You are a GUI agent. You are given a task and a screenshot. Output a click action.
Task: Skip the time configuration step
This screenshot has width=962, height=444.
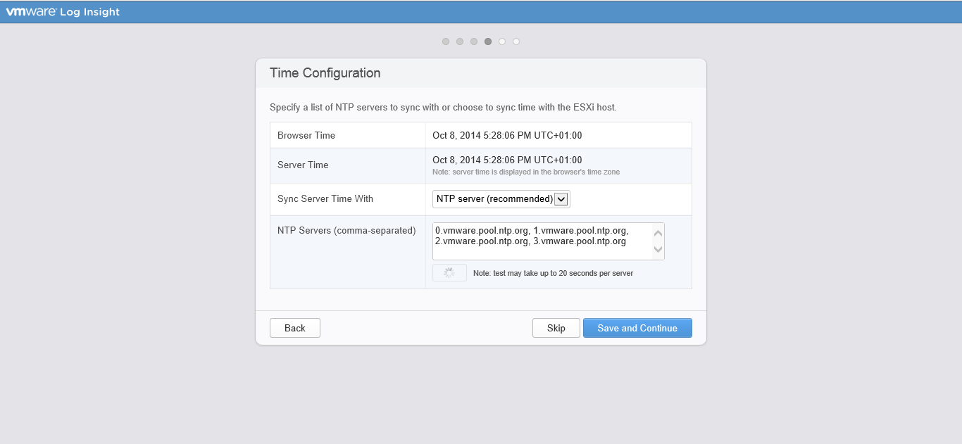556,328
